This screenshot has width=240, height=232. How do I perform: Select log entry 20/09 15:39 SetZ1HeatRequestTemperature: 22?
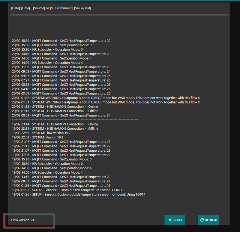tap(61, 41)
